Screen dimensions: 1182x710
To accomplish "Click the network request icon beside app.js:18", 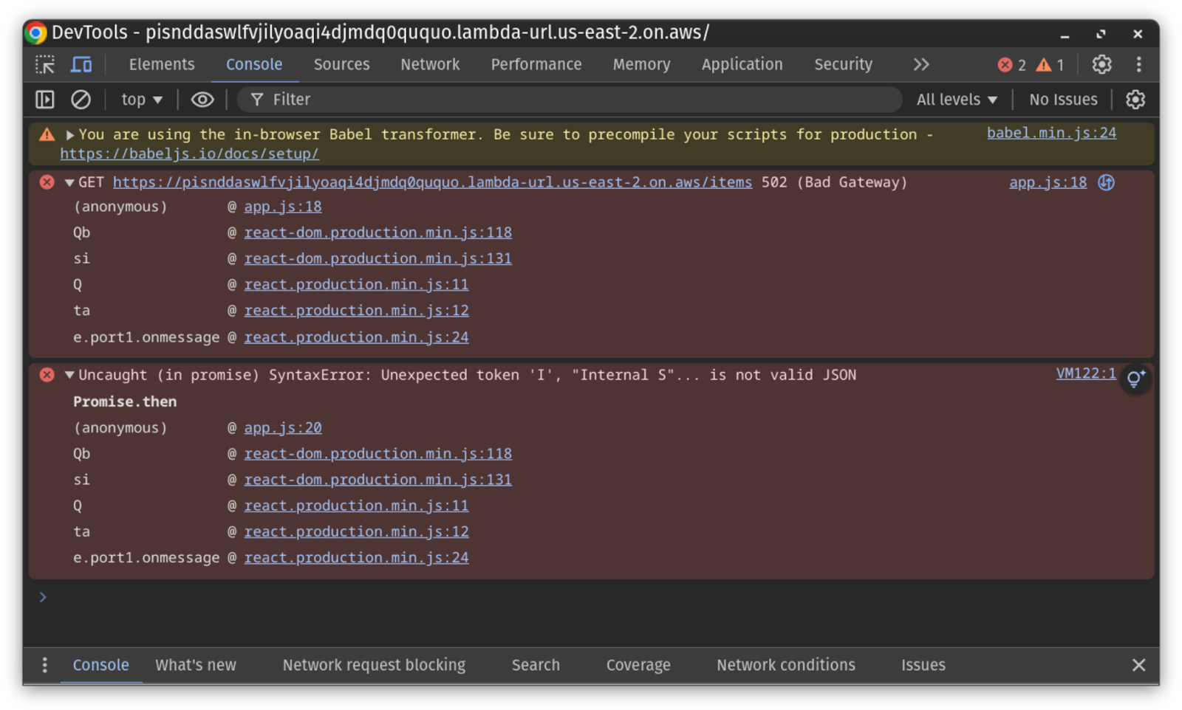I will pos(1106,182).
